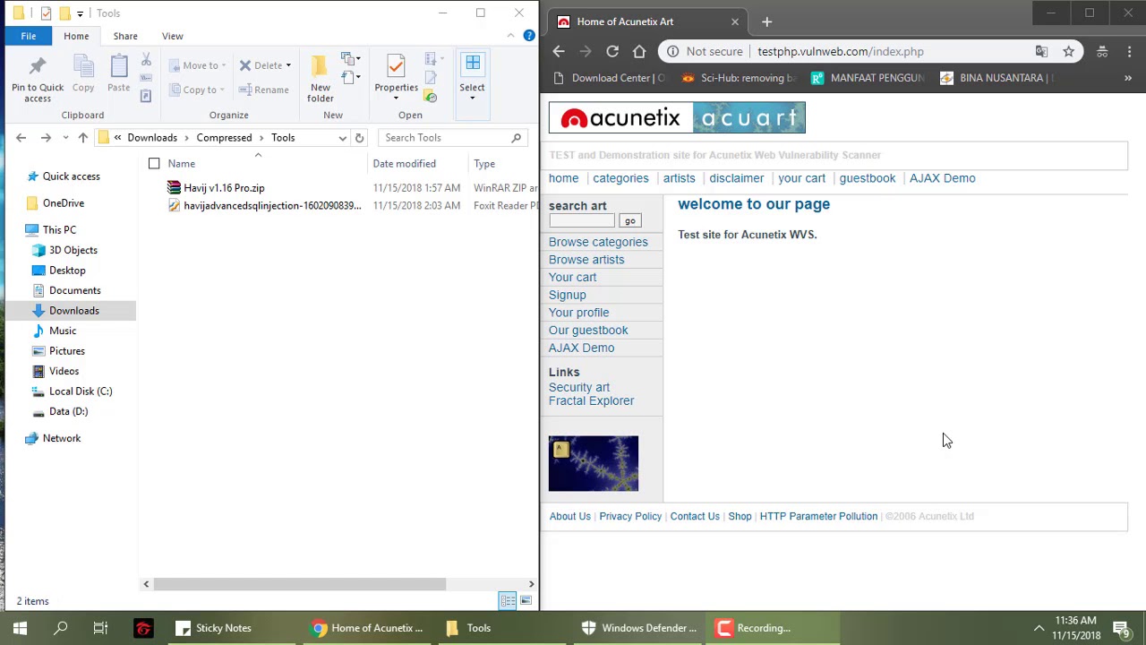This screenshot has width=1146, height=645.
Task: Create a New folder from the ribbon
Action: (x=320, y=78)
